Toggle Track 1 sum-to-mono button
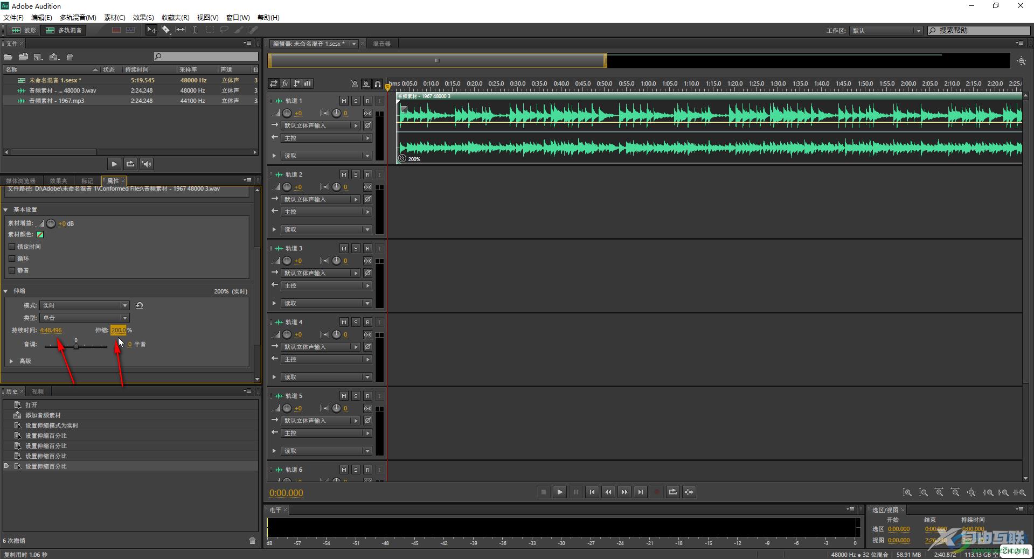Image resolution: width=1034 pixels, height=559 pixels. (367, 113)
